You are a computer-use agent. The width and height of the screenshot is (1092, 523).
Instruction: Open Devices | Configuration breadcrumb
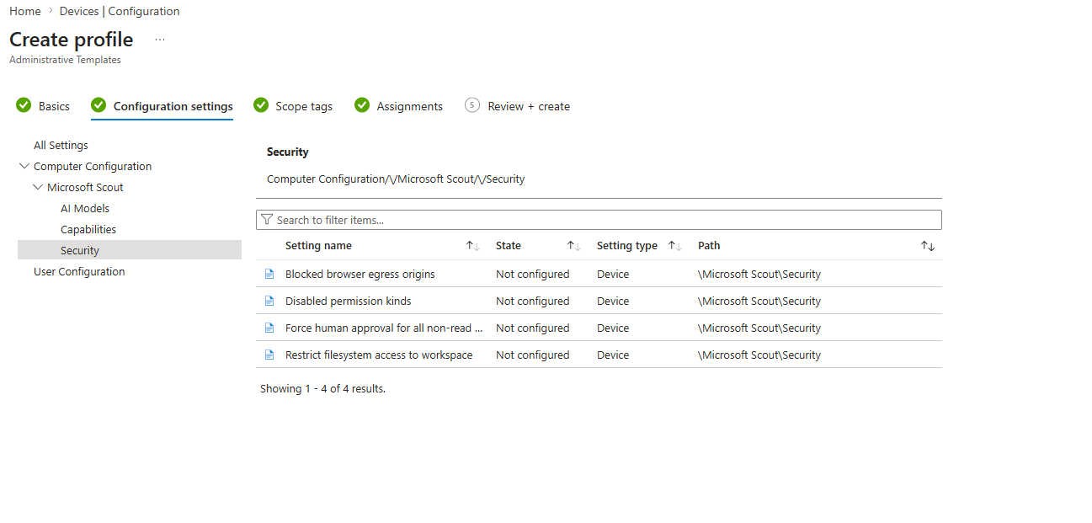pos(120,11)
